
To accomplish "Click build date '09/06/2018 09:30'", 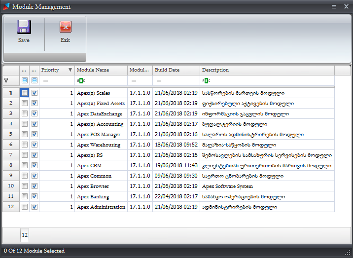I will tap(176, 176).
